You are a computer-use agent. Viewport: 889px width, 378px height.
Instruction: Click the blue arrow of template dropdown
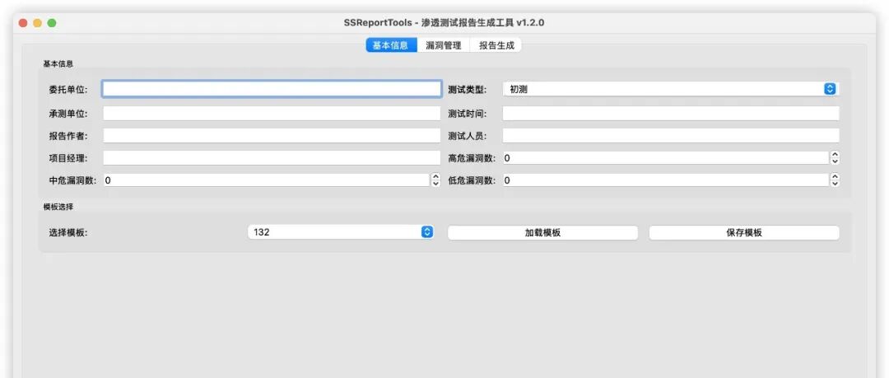(427, 232)
